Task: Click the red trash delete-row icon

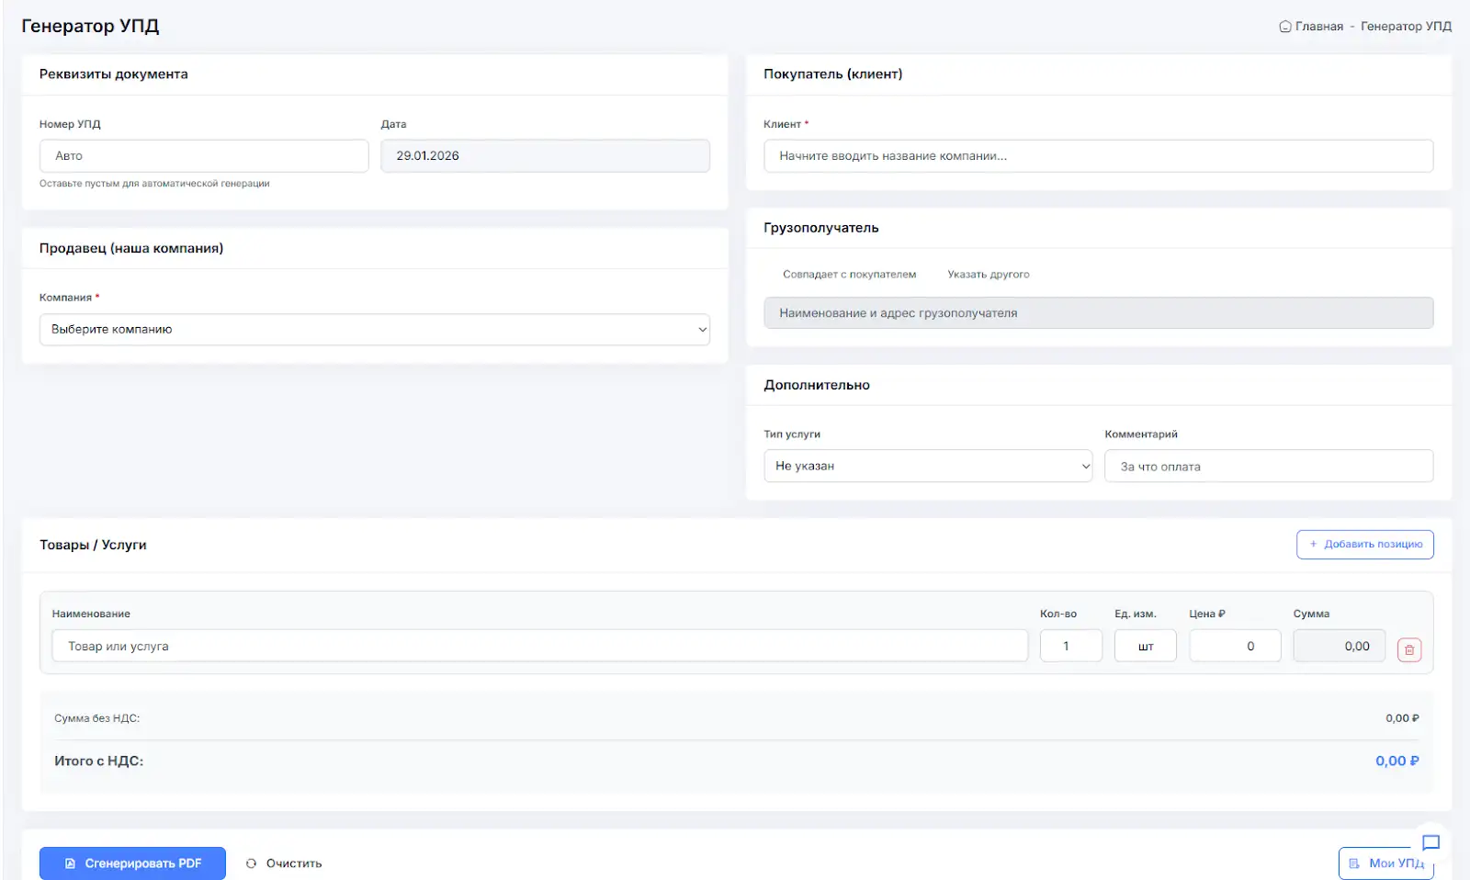Action: pos(1408,649)
